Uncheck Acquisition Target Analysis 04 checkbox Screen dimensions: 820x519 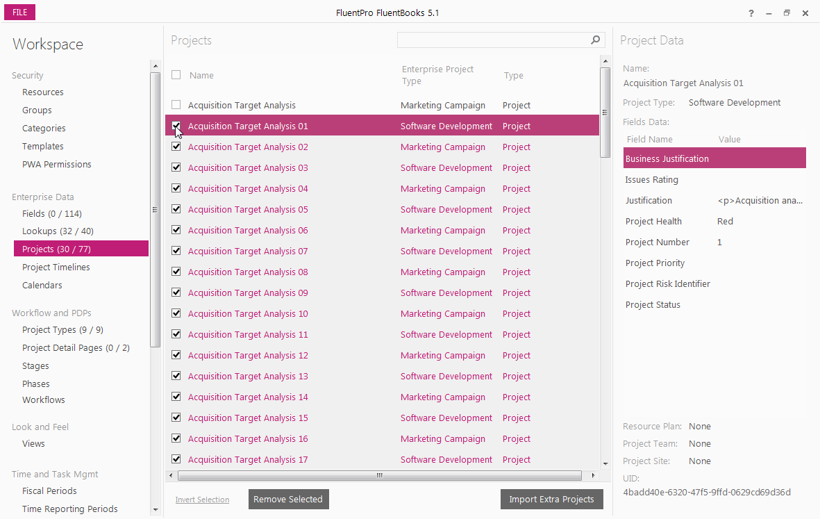pos(176,188)
